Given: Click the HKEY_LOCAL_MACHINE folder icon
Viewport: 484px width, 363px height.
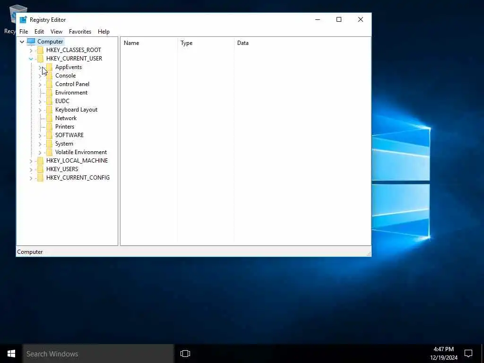Looking at the screenshot, I should click(40, 161).
